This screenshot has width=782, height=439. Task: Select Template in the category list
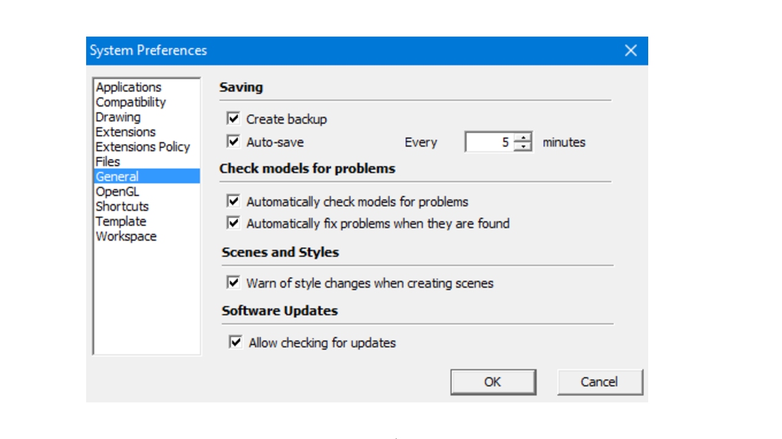pos(121,221)
